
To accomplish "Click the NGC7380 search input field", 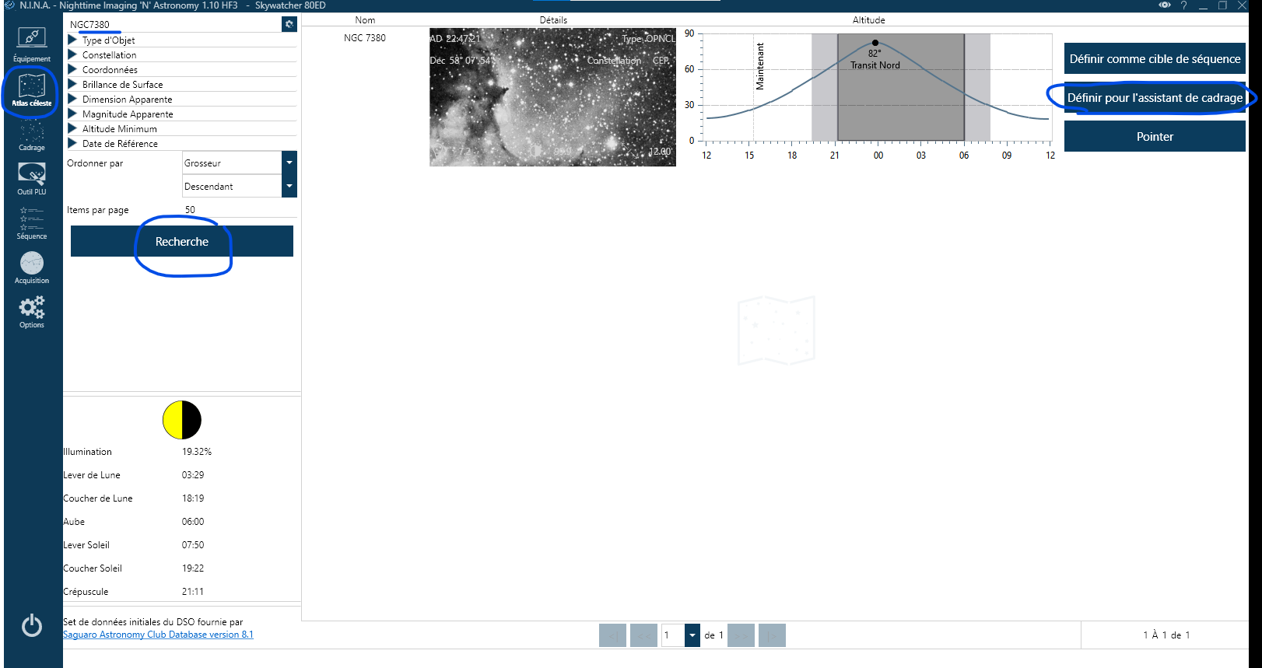I will (x=173, y=24).
